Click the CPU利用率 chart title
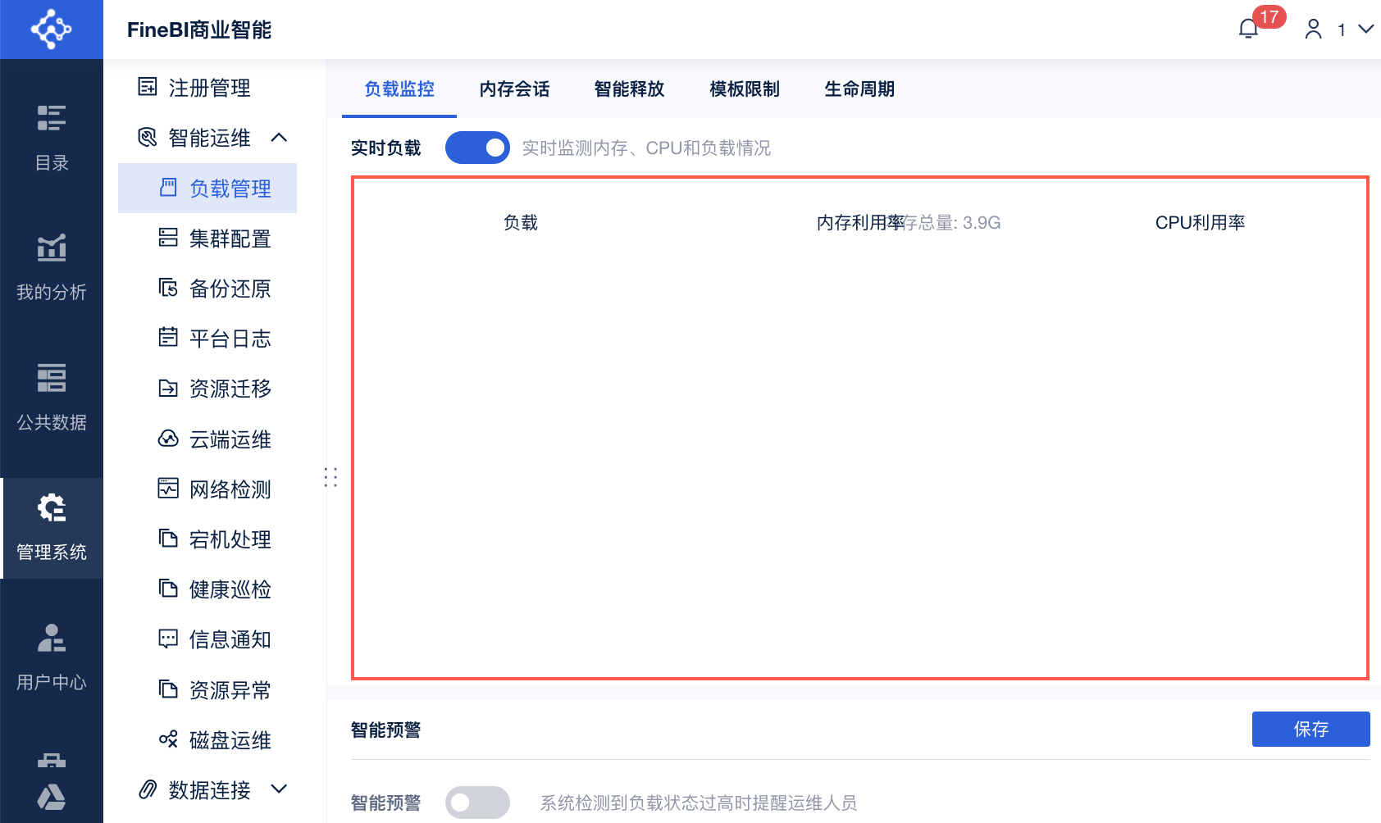 [1200, 222]
